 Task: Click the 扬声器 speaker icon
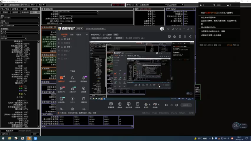pos(155,104)
